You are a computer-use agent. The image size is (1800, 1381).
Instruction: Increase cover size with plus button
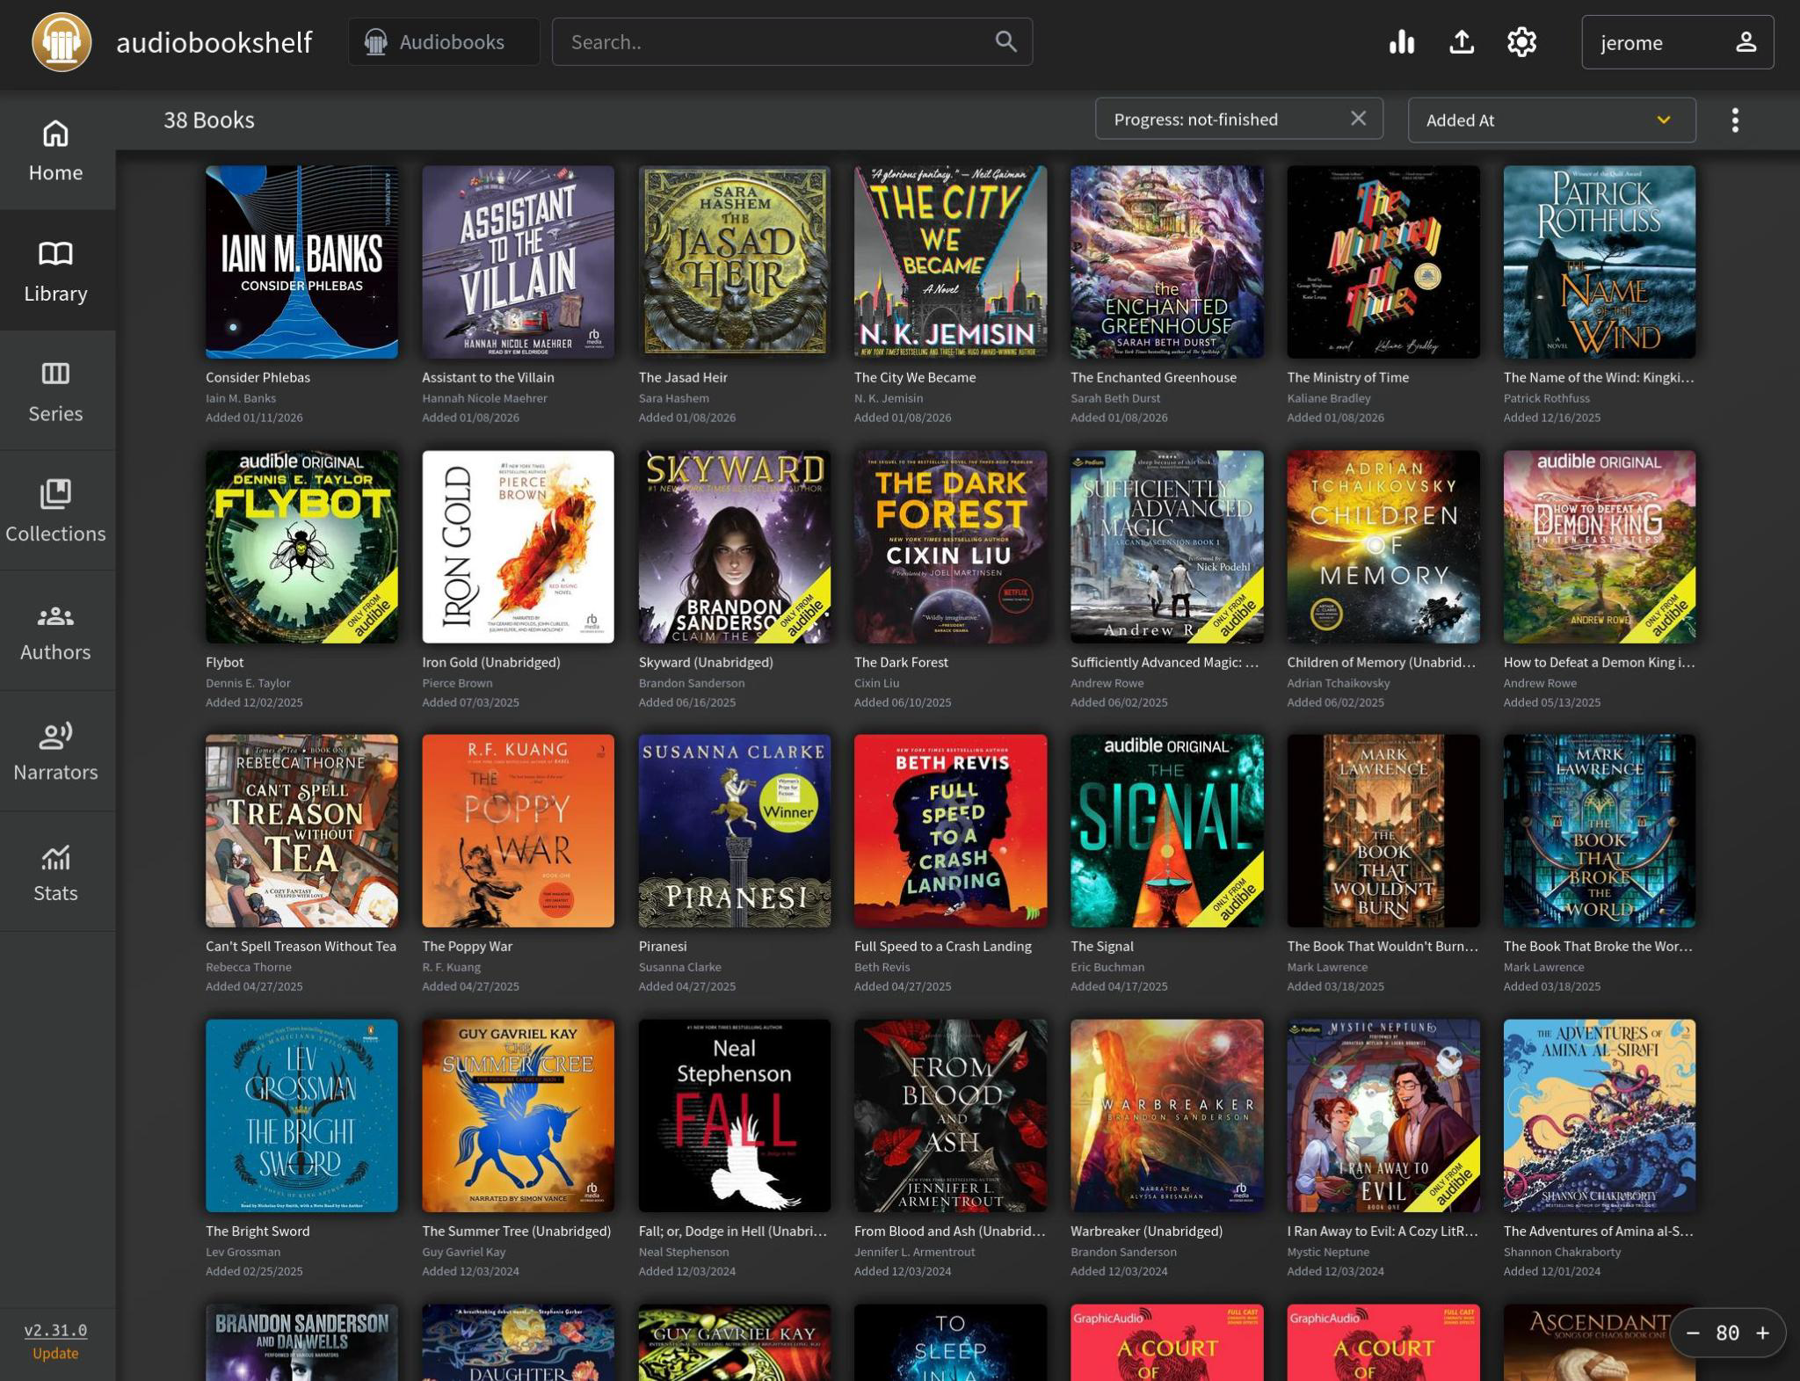coord(1762,1333)
